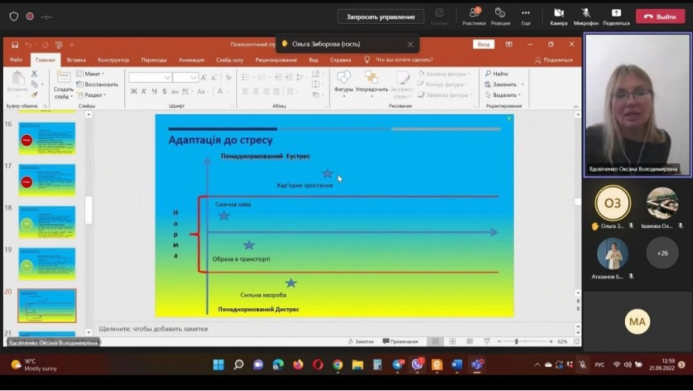
Task: Switch to the Анимация ribbon tab
Action: (191, 60)
